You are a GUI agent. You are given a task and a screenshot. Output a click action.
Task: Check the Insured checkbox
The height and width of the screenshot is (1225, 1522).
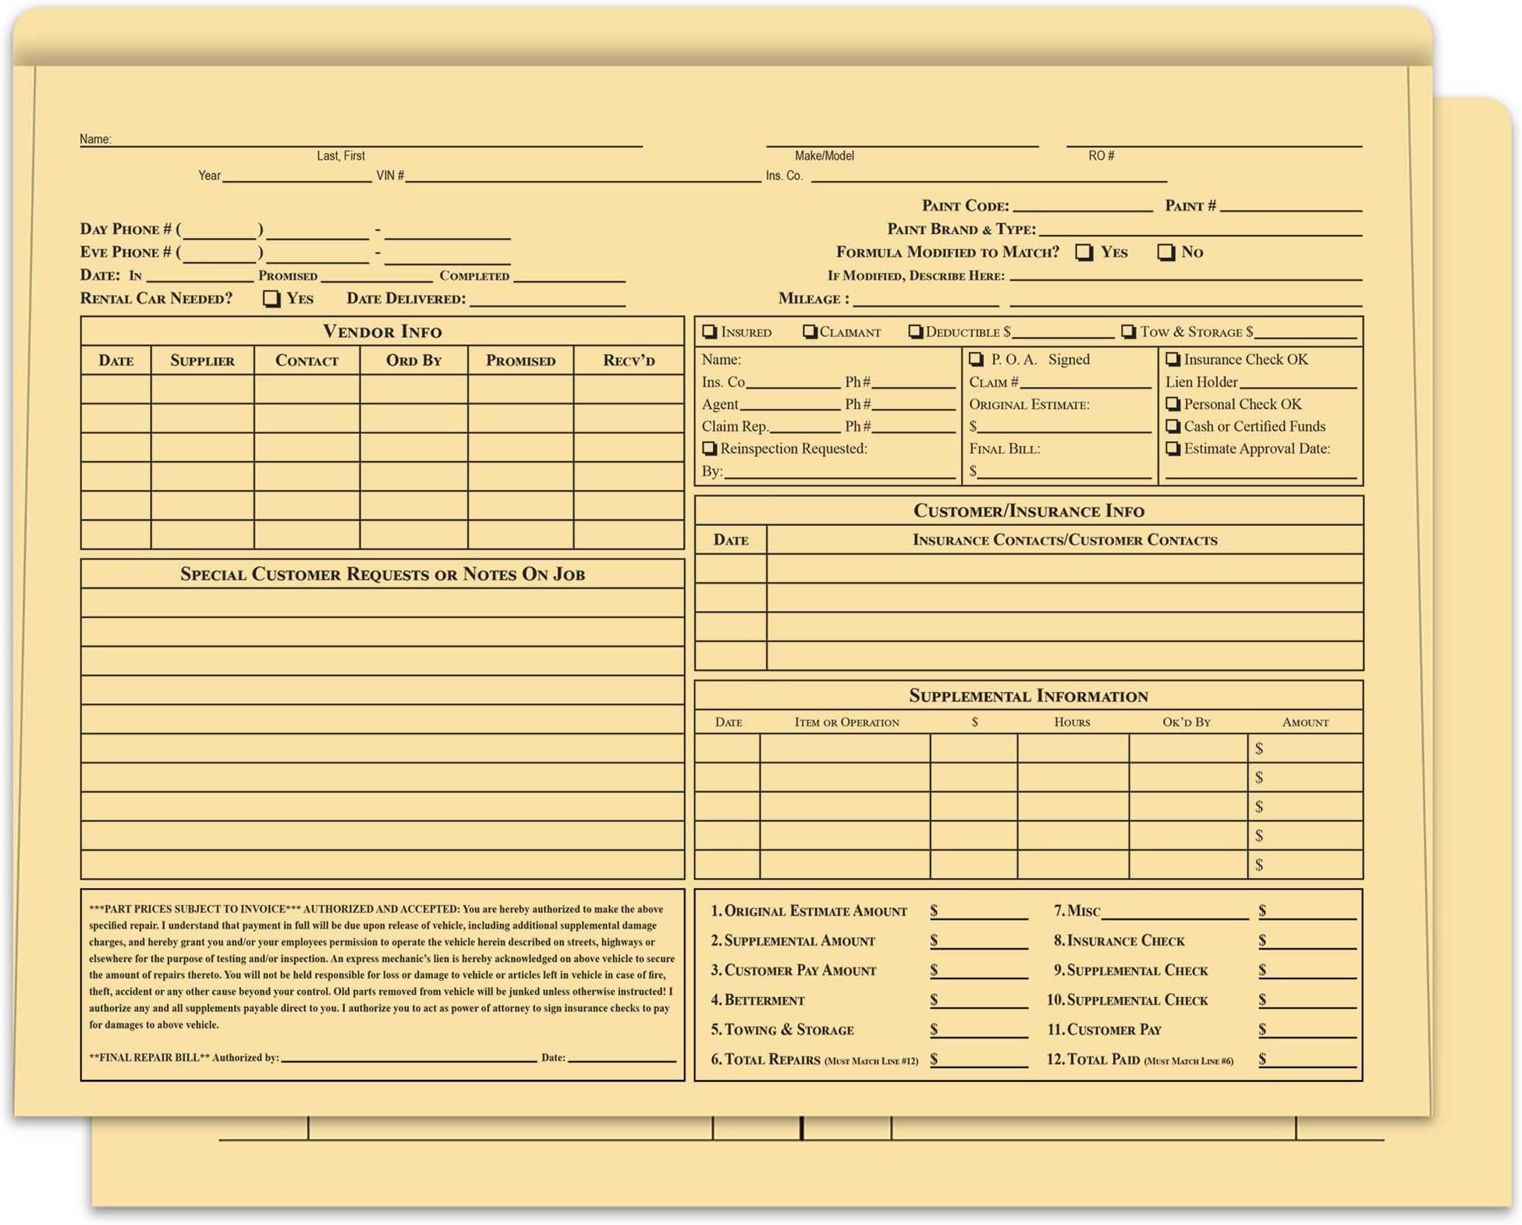[x=709, y=332]
